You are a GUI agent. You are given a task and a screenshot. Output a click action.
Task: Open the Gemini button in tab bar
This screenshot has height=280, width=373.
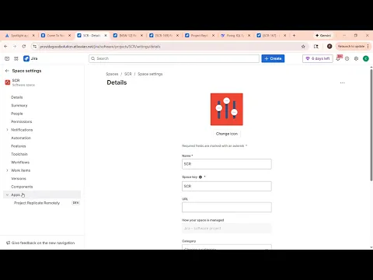[x=323, y=35]
